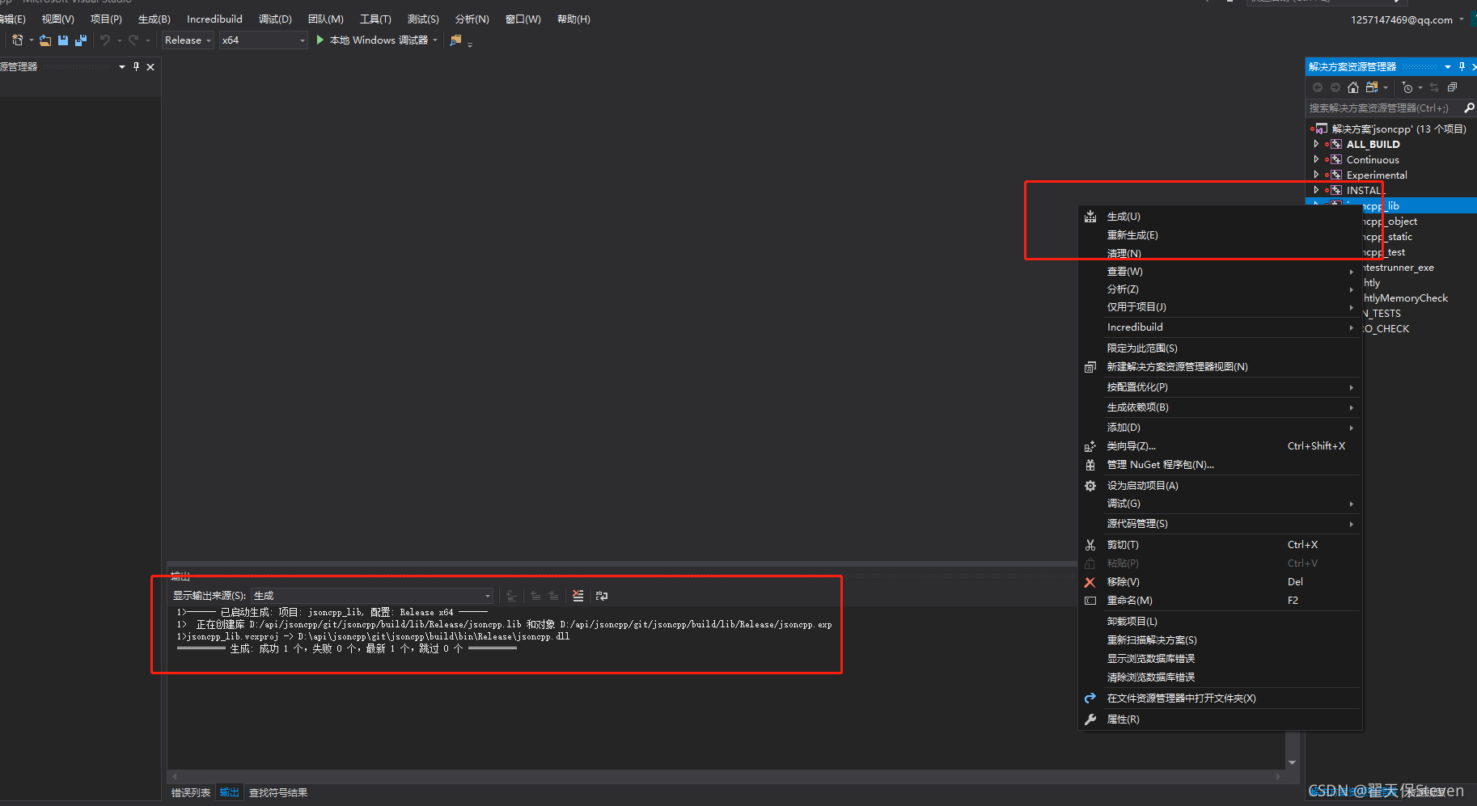The image size is (1477, 806).
Task: Select 移除(V) with red X icon
Action: 1221,582
